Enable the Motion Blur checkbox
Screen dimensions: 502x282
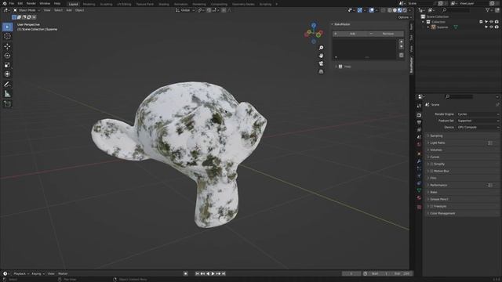[431, 171]
